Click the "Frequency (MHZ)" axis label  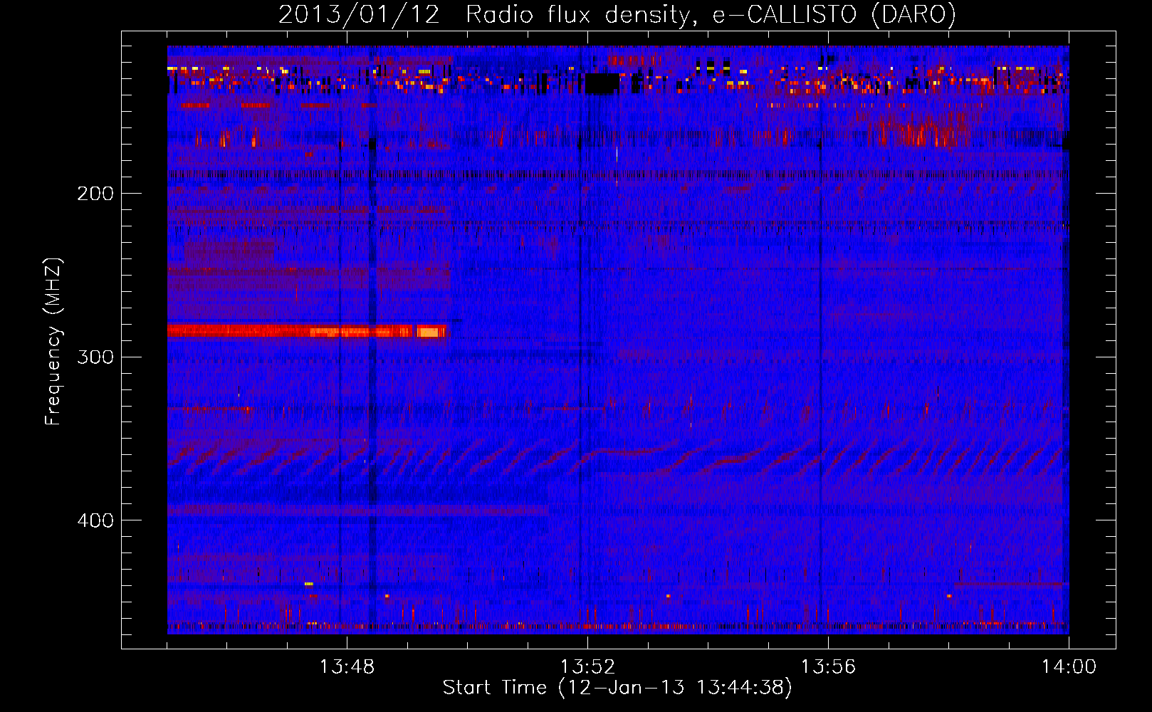[53, 342]
